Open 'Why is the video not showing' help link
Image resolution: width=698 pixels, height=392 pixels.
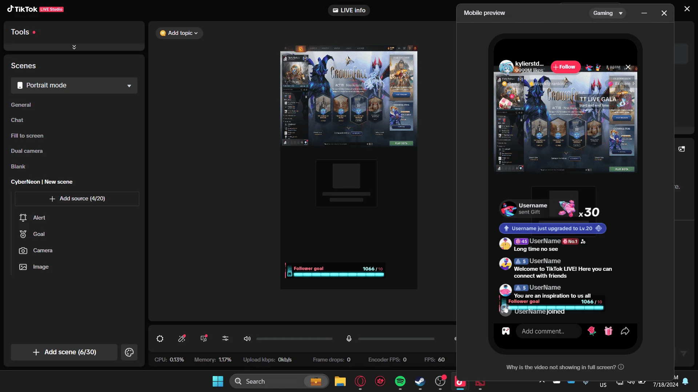(561, 367)
